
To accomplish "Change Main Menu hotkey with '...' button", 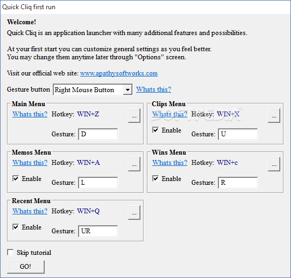I will coord(134,116).
